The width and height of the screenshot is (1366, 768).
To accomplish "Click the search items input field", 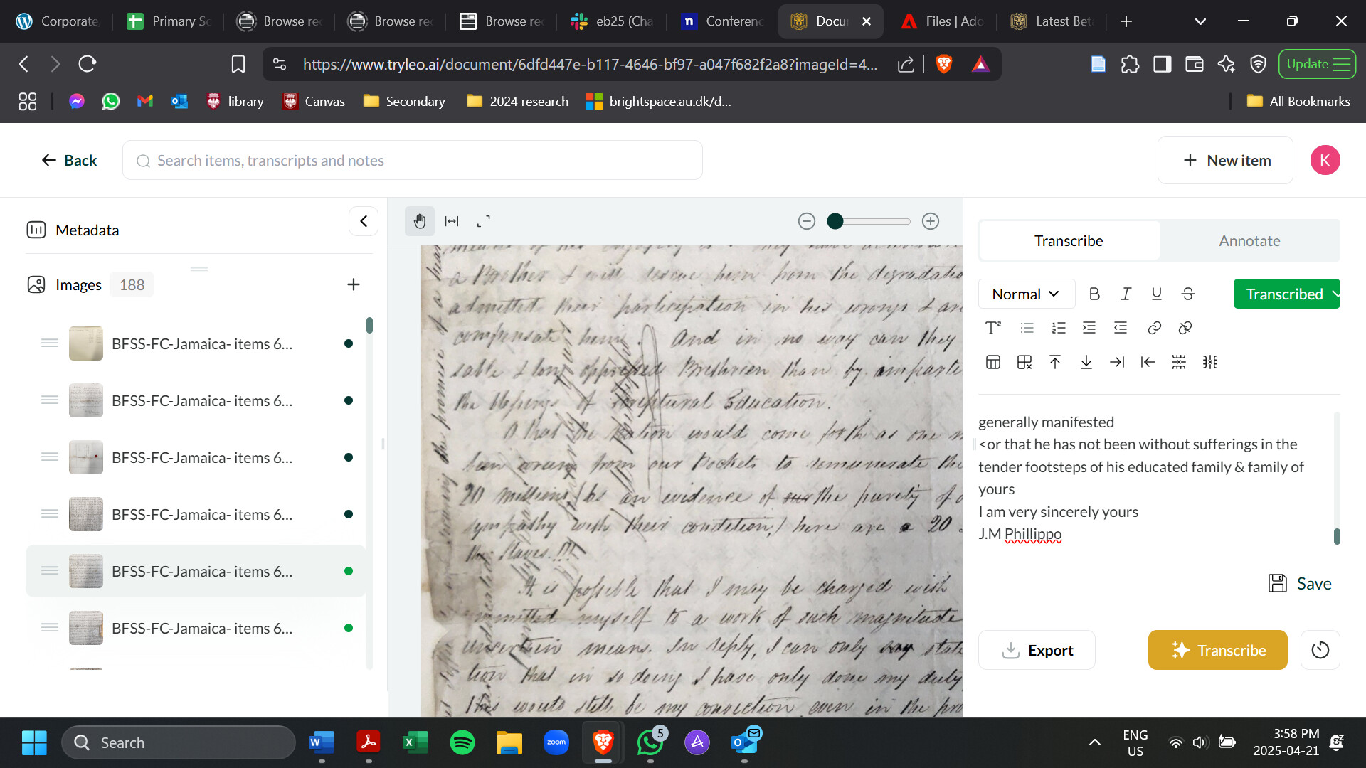I will pyautogui.click(x=413, y=161).
